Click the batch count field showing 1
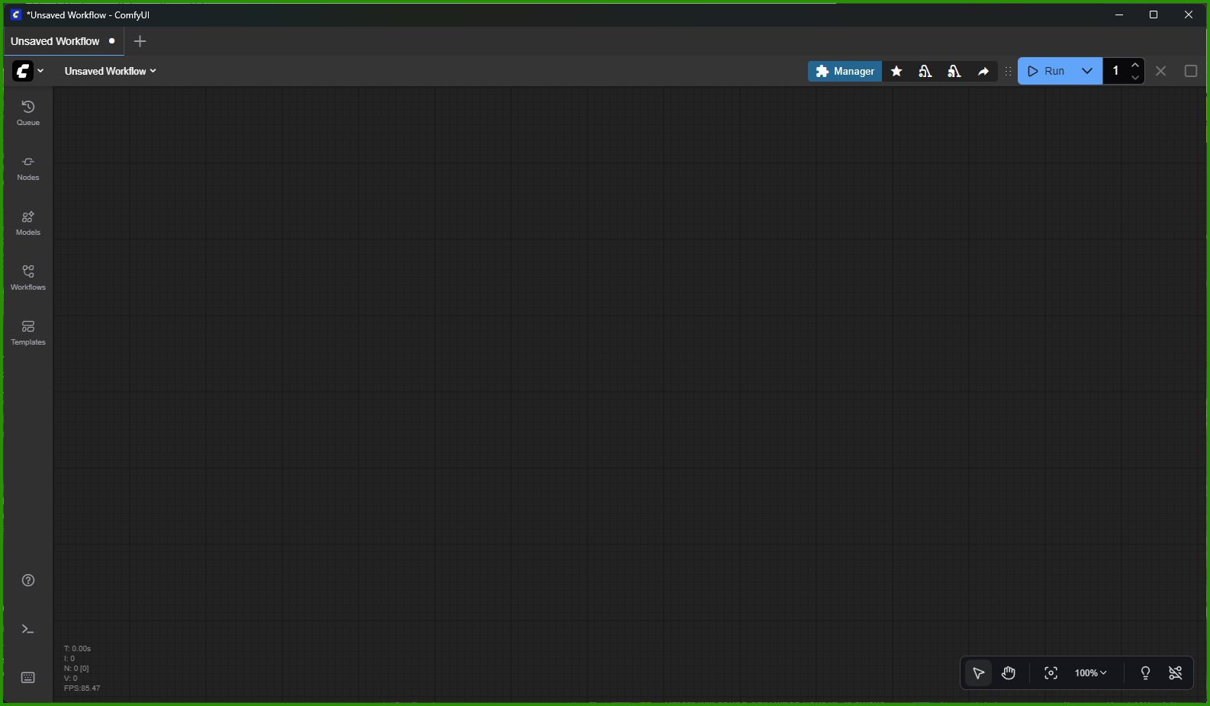1210x706 pixels. pos(1115,71)
